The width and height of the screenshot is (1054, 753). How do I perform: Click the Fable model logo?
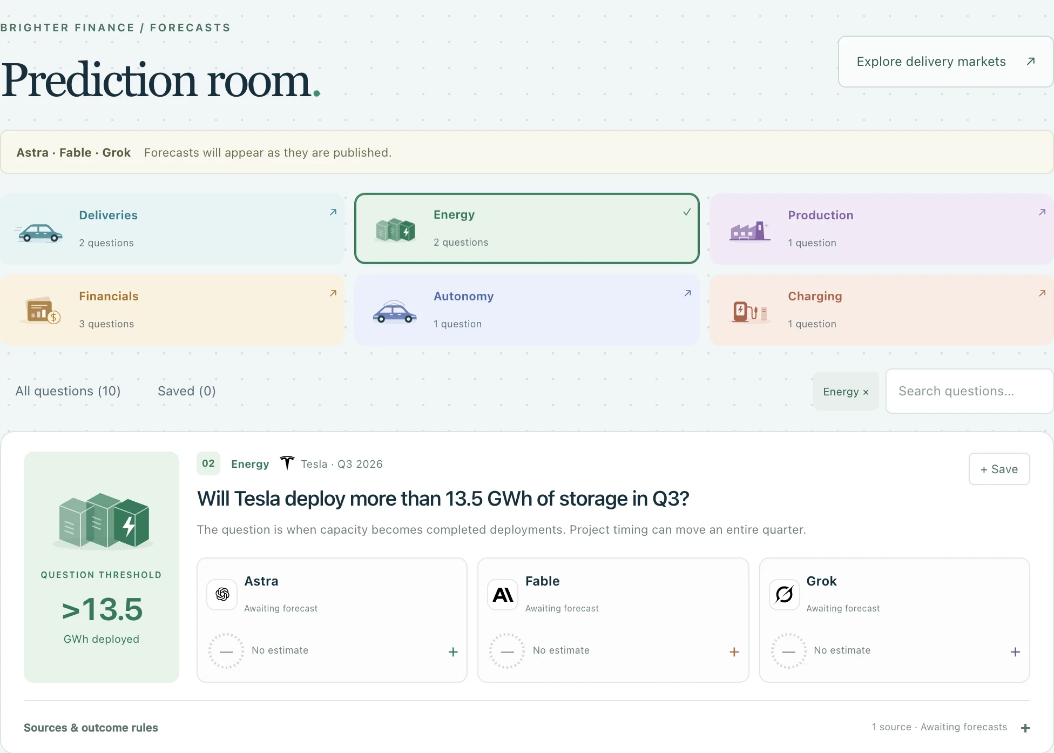pos(503,595)
